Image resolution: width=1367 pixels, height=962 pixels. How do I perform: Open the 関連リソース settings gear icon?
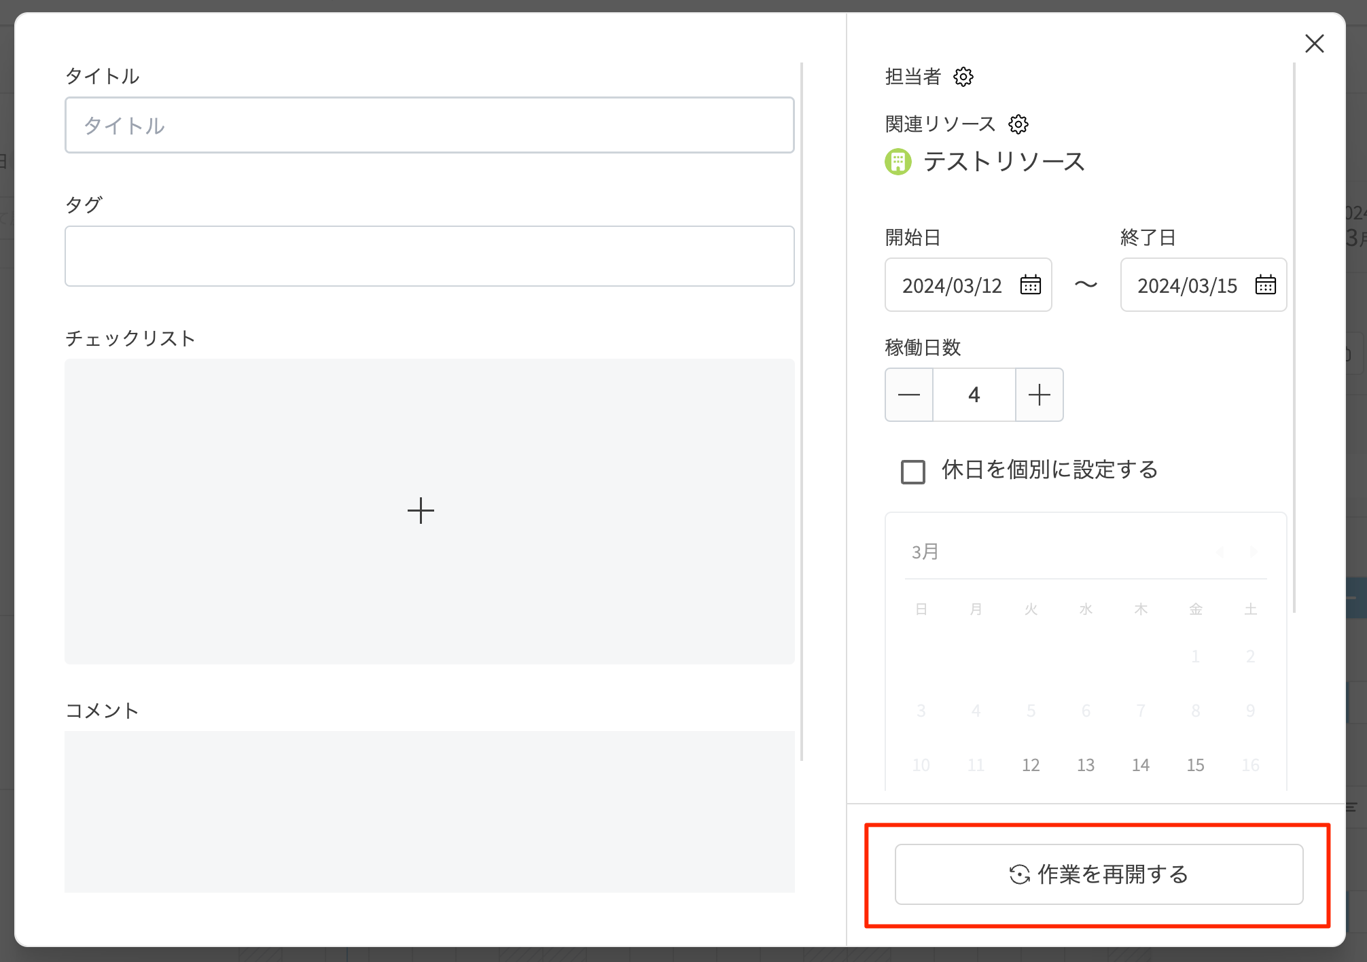point(1018,124)
